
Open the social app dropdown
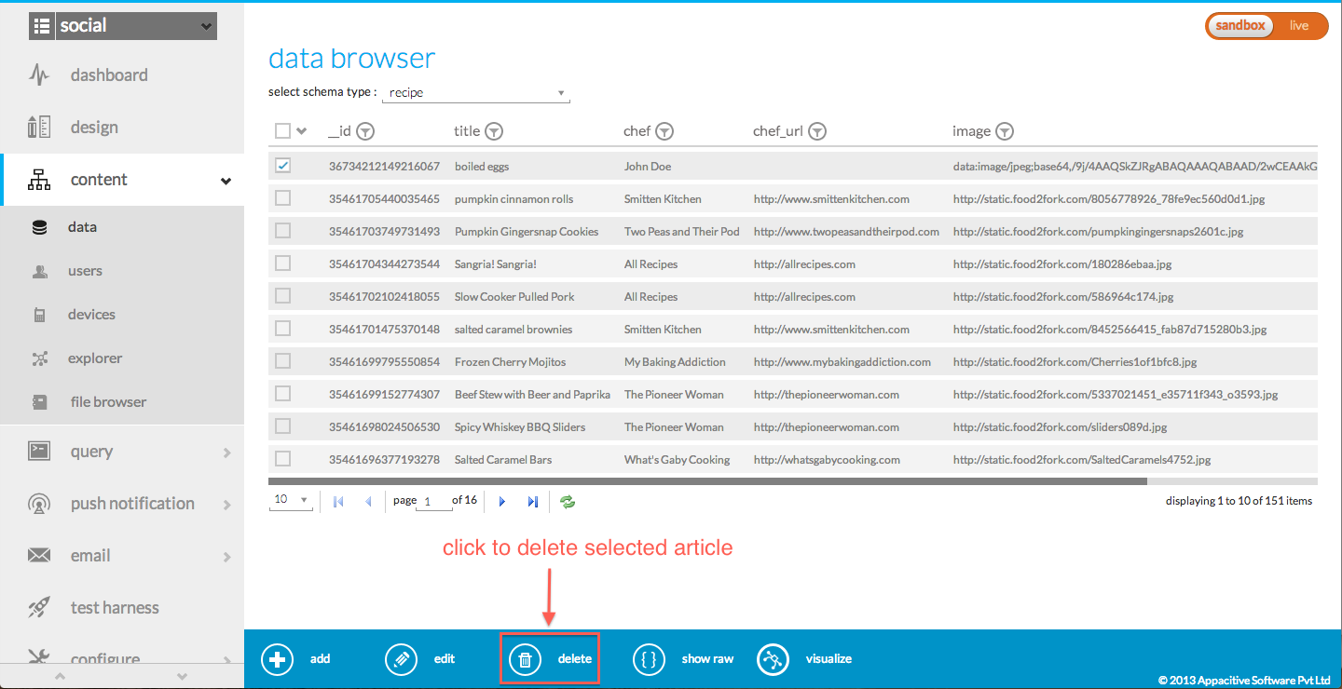tap(123, 26)
